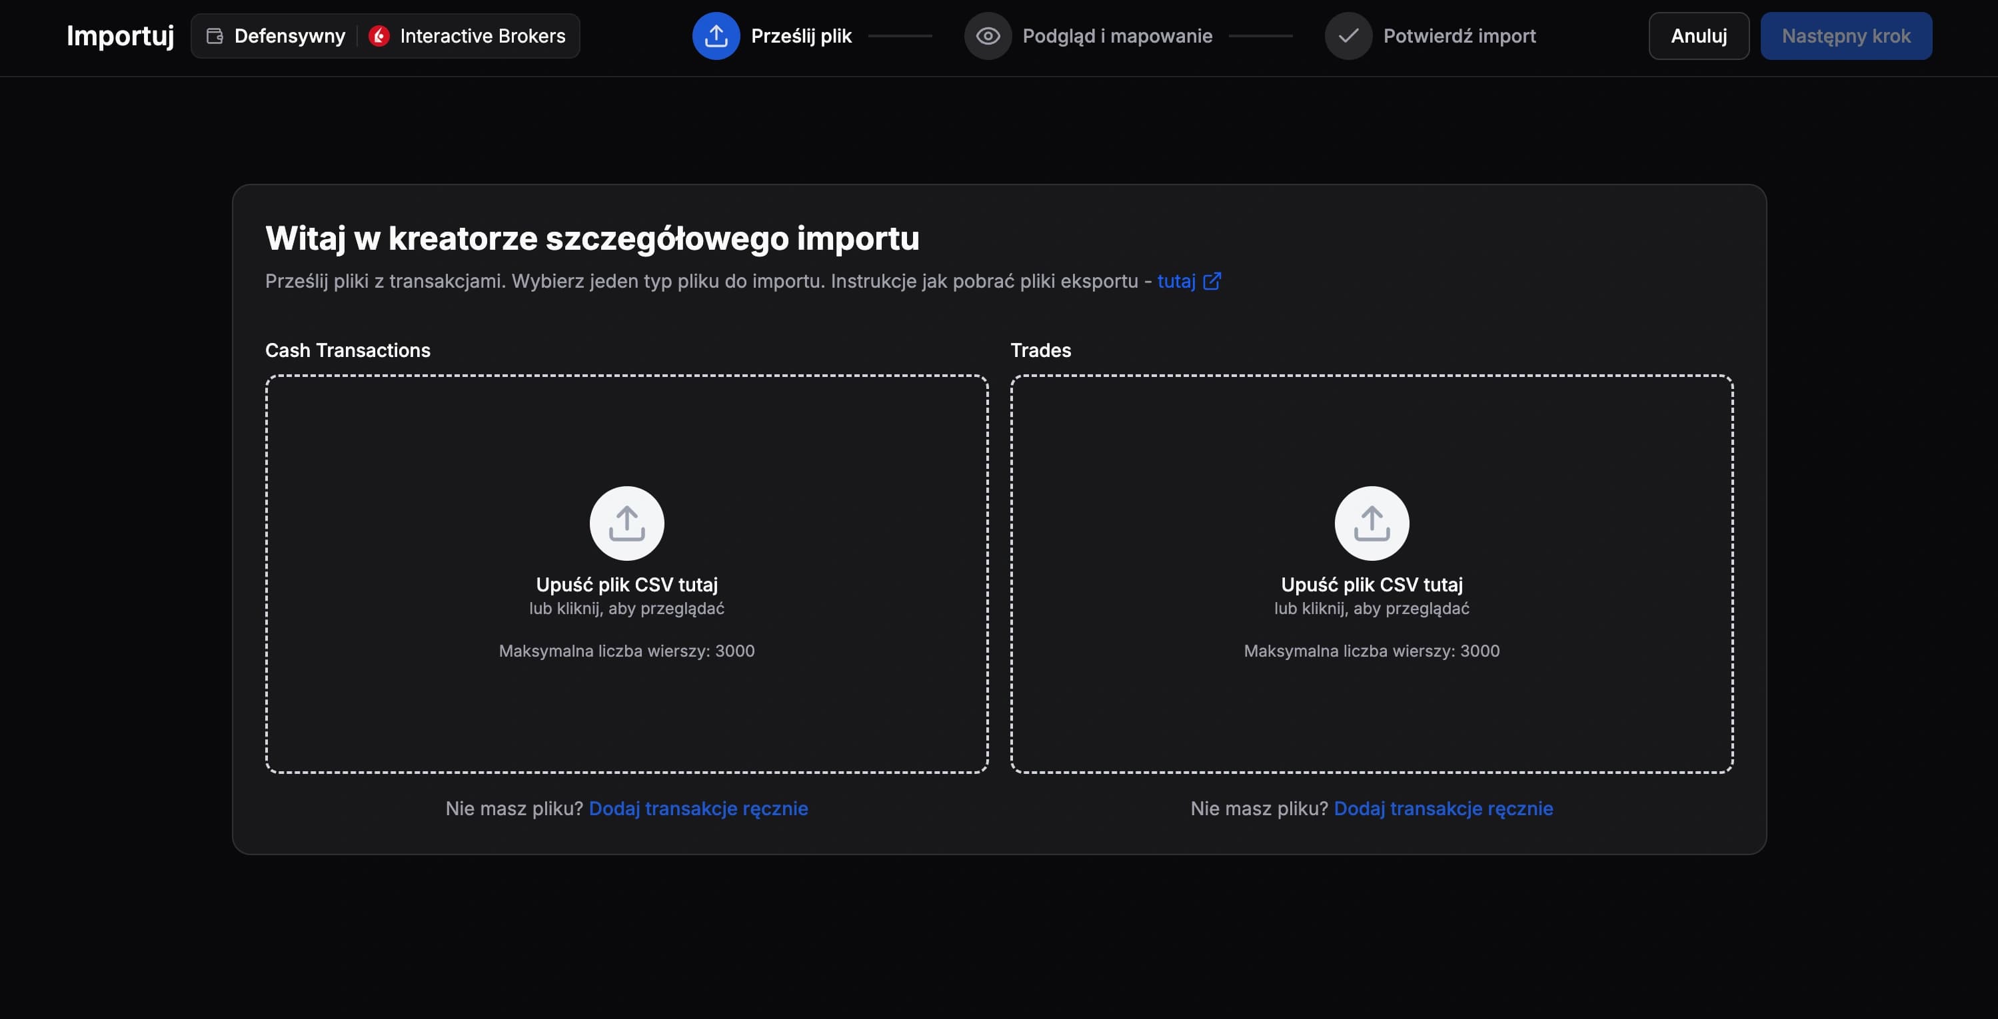The width and height of the screenshot is (1998, 1019).
Task: Click the external link icon next to tutaj
Action: pyautogui.click(x=1212, y=280)
